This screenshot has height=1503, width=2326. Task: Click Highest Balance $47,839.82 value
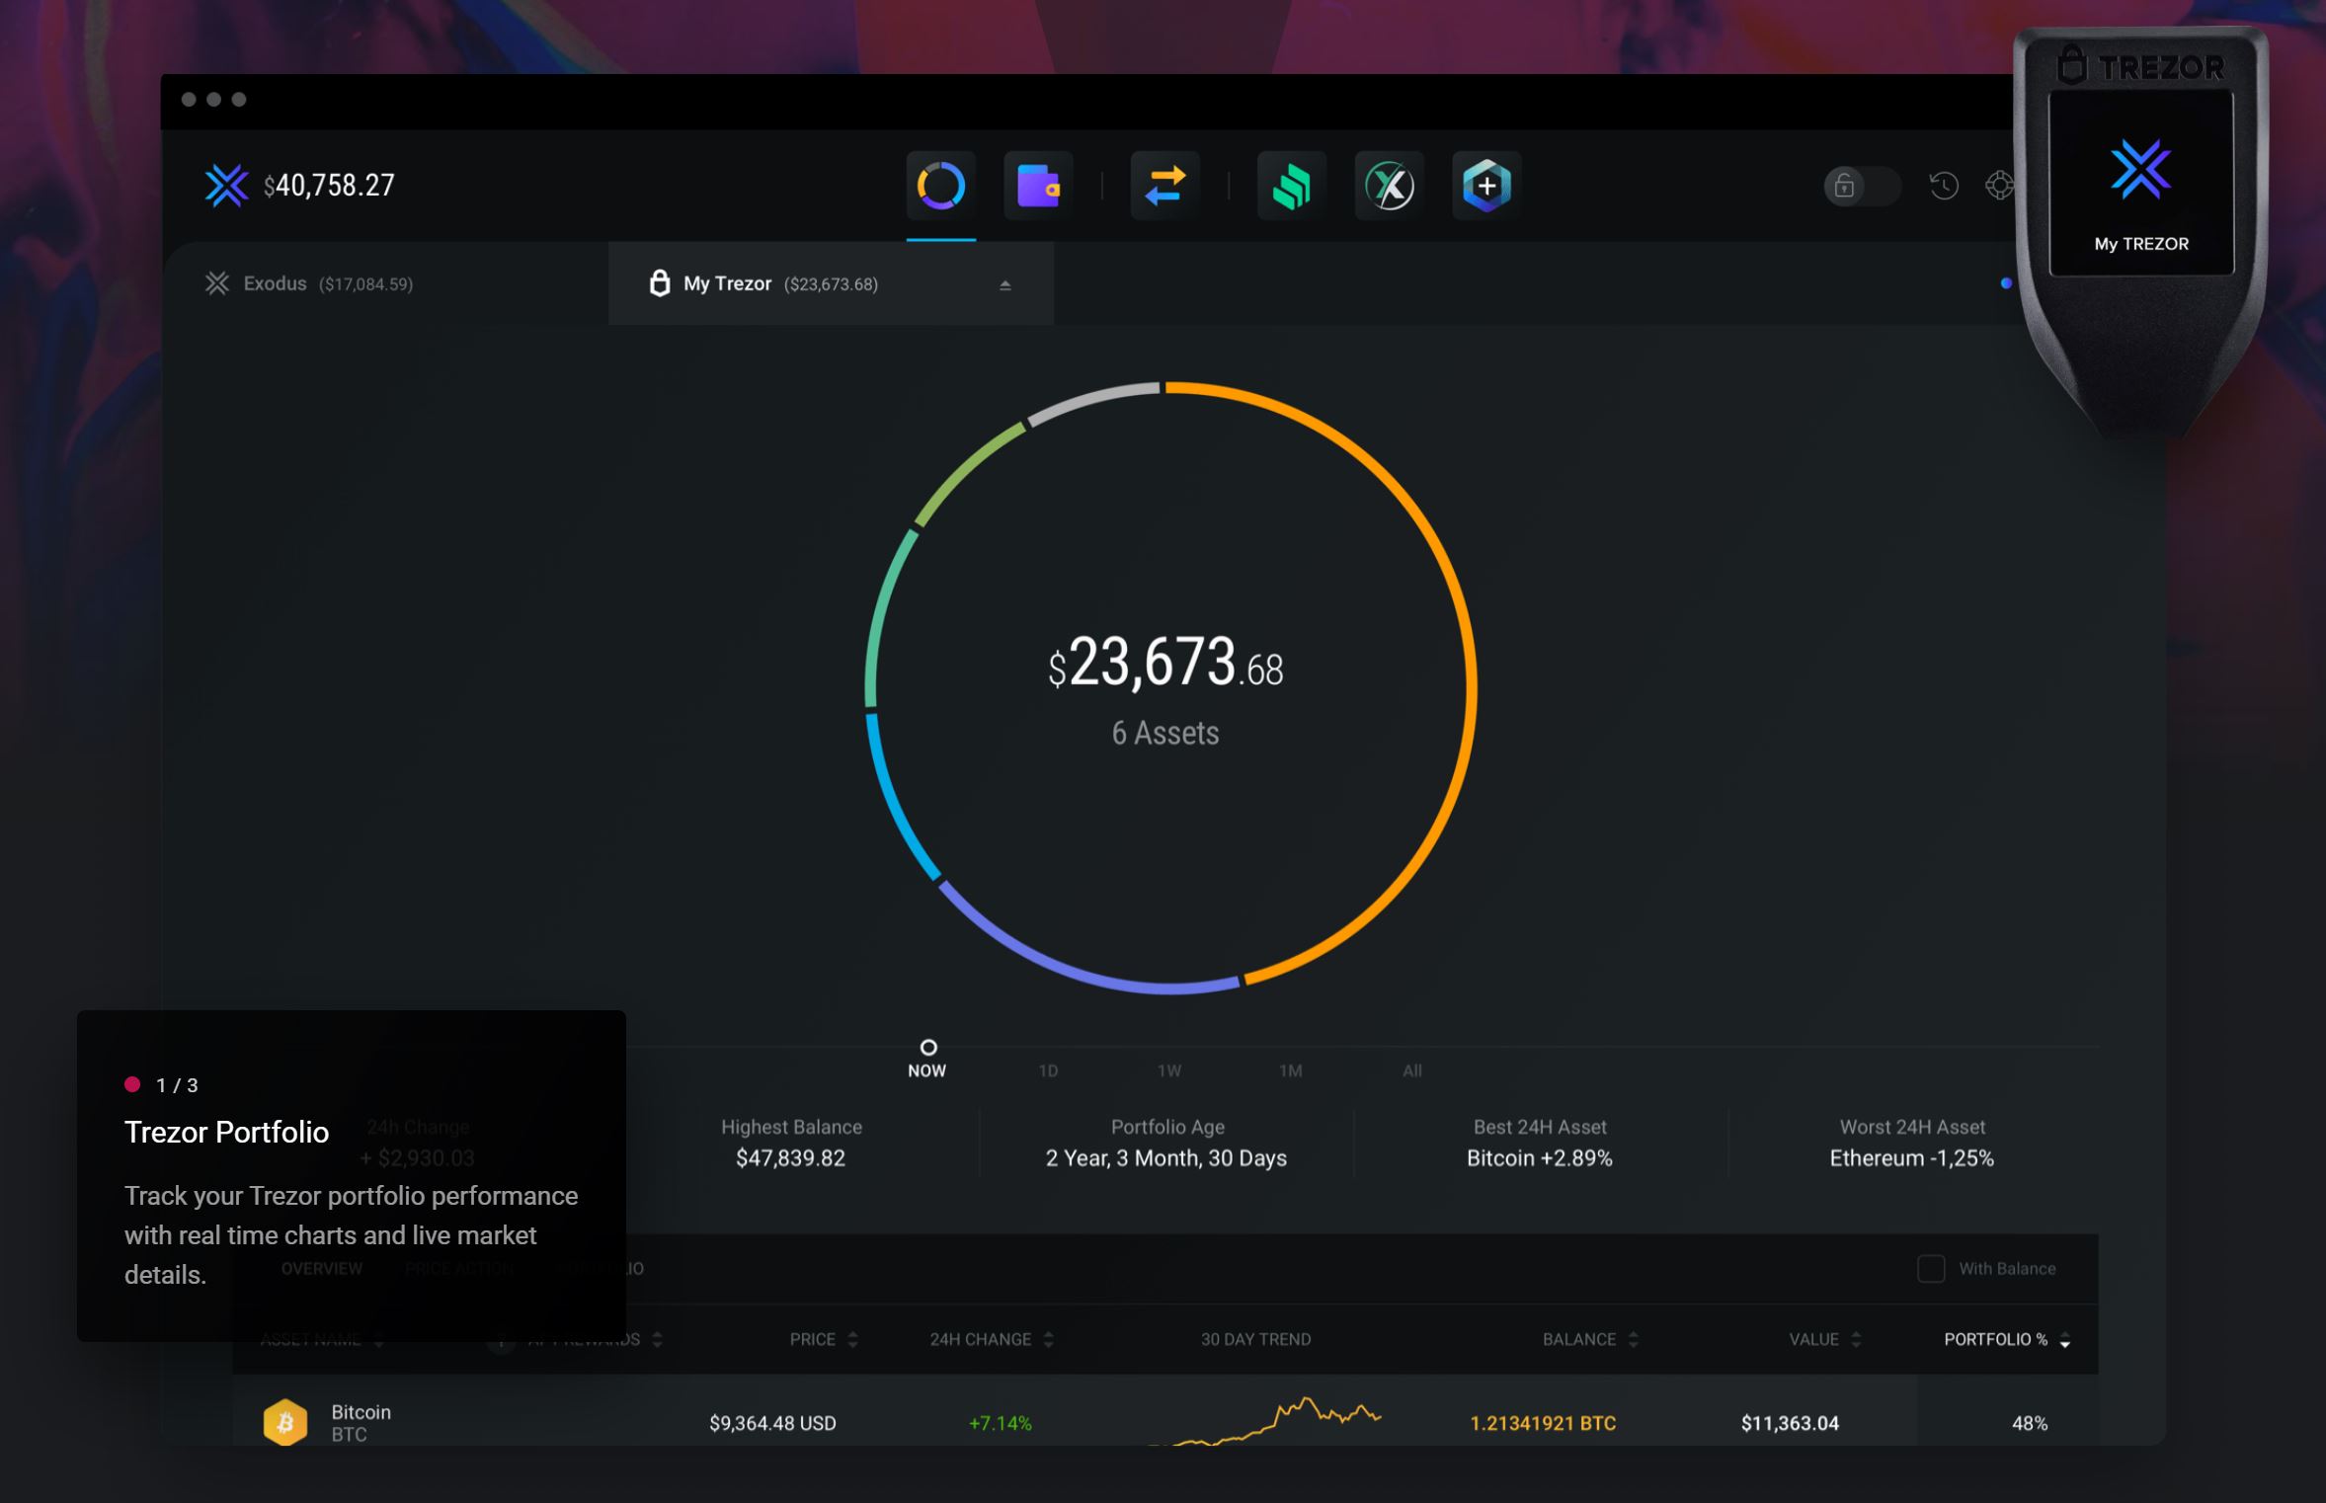790,1158
